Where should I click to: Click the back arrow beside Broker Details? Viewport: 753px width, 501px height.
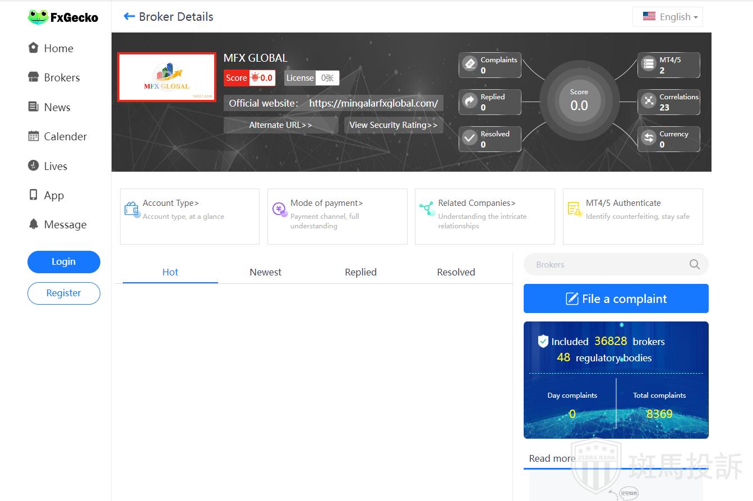(130, 16)
